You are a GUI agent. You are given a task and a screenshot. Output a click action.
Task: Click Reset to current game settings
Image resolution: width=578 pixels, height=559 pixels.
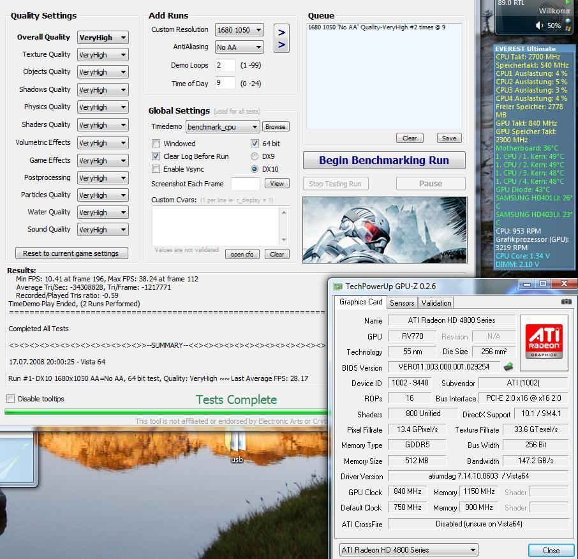pyautogui.click(x=71, y=253)
